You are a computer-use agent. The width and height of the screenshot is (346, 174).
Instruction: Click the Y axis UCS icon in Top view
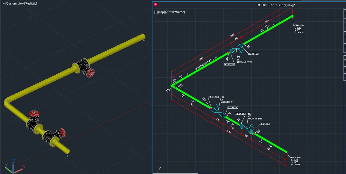click(159, 169)
